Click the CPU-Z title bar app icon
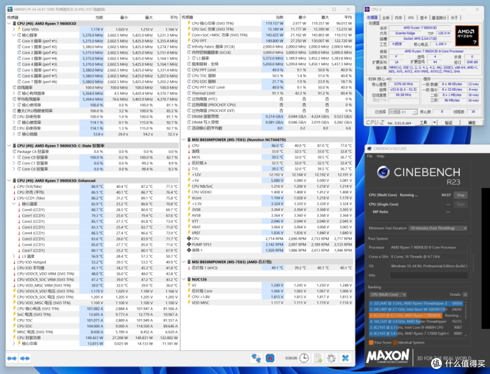Viewport: 490px width, 374px height. [367, 10]
